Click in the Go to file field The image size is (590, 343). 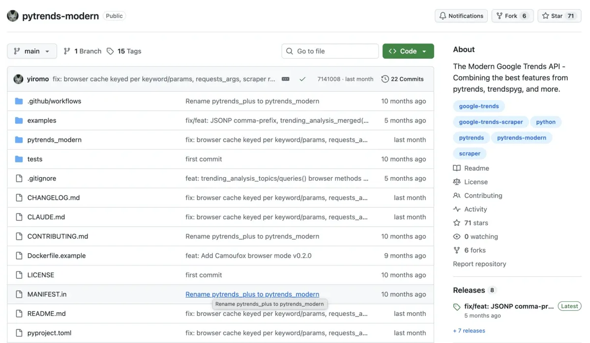330,51
